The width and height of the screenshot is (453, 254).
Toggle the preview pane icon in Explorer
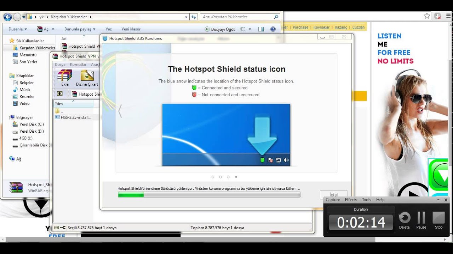[x=261, y=29]
